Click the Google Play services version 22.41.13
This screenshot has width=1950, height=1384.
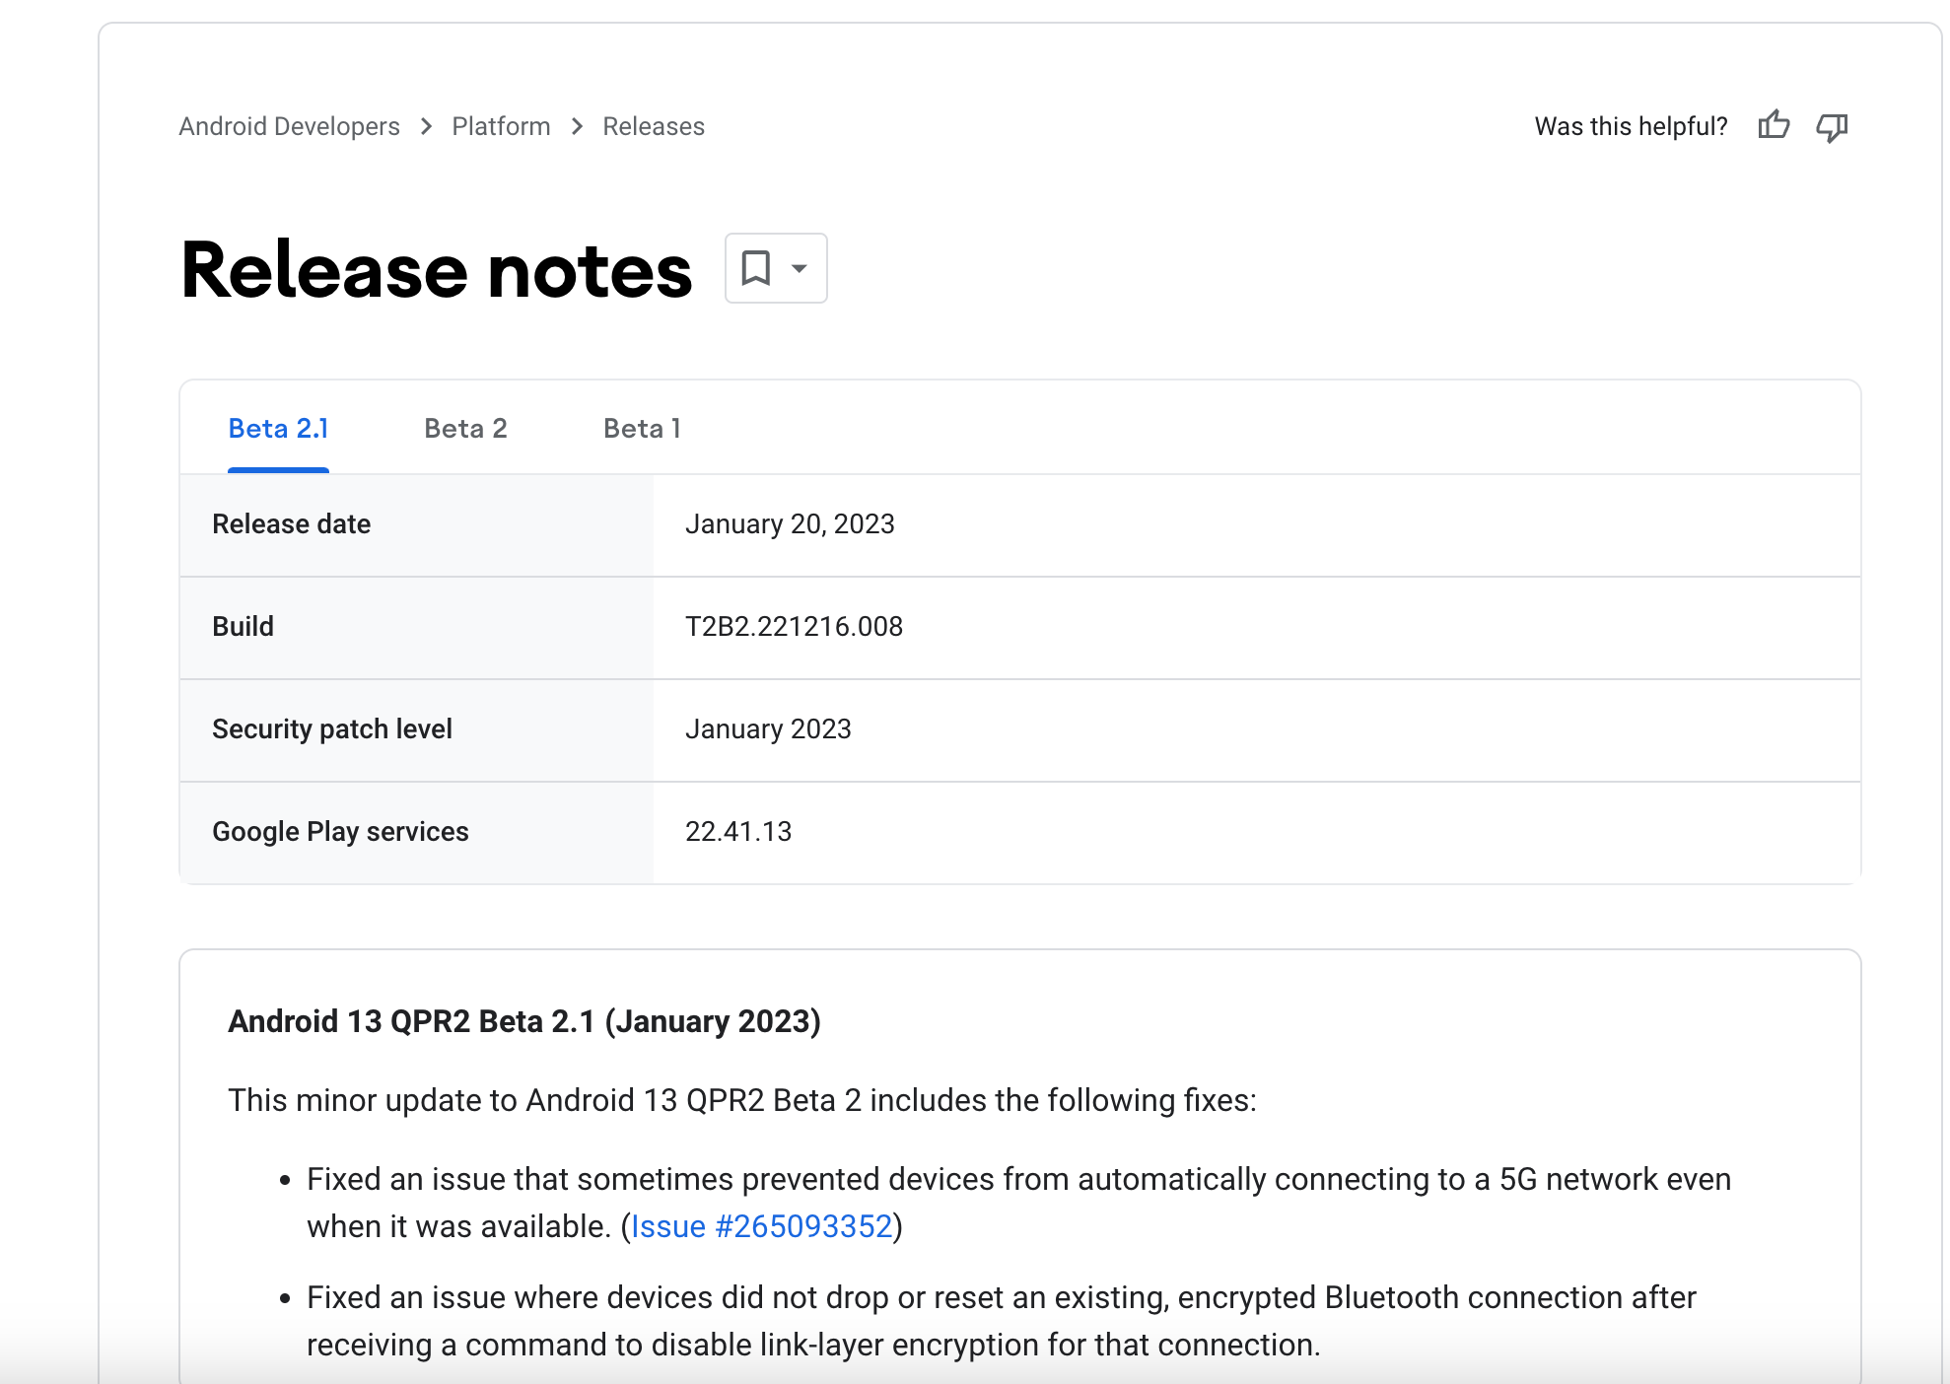click(x=738, y=832)
